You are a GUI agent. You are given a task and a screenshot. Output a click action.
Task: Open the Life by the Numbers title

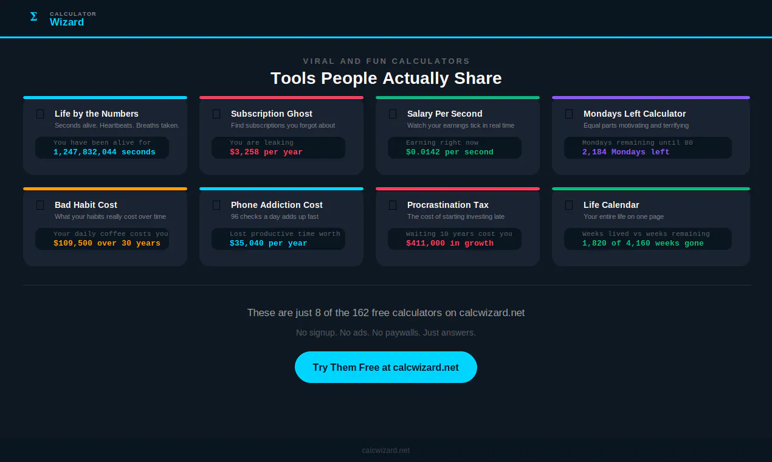(x=97, y=114)
